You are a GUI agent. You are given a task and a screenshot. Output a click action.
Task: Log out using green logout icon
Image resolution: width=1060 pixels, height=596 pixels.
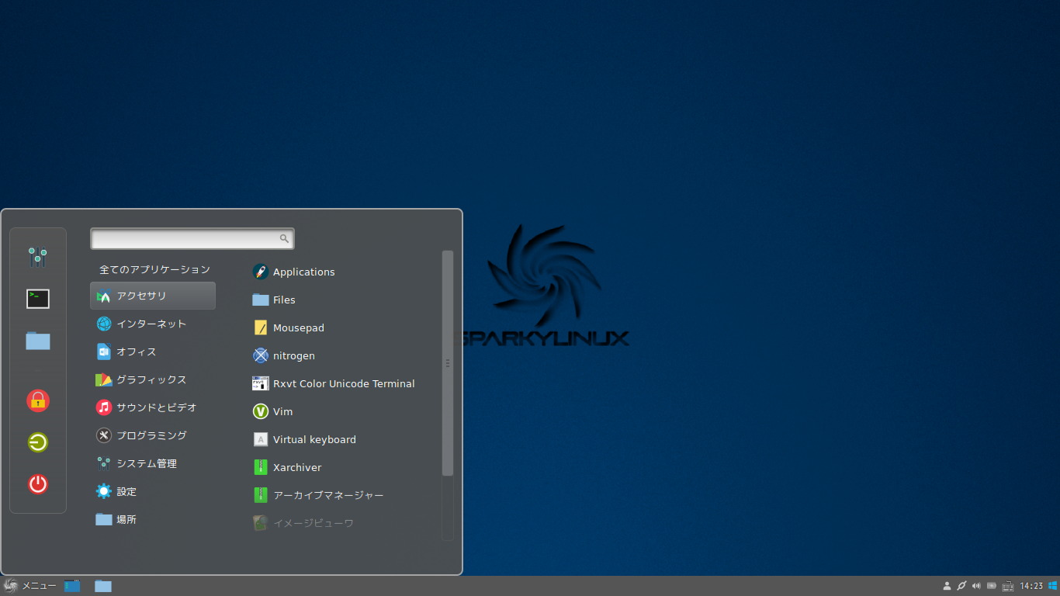coord(38,442)
